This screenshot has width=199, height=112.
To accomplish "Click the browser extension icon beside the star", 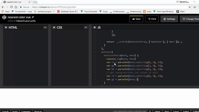I will 195,7.
